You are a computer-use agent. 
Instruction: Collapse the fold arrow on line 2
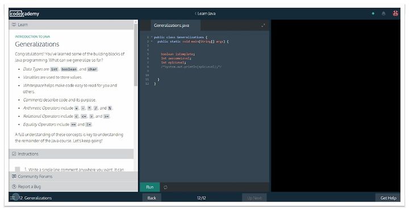pos(152,41)
